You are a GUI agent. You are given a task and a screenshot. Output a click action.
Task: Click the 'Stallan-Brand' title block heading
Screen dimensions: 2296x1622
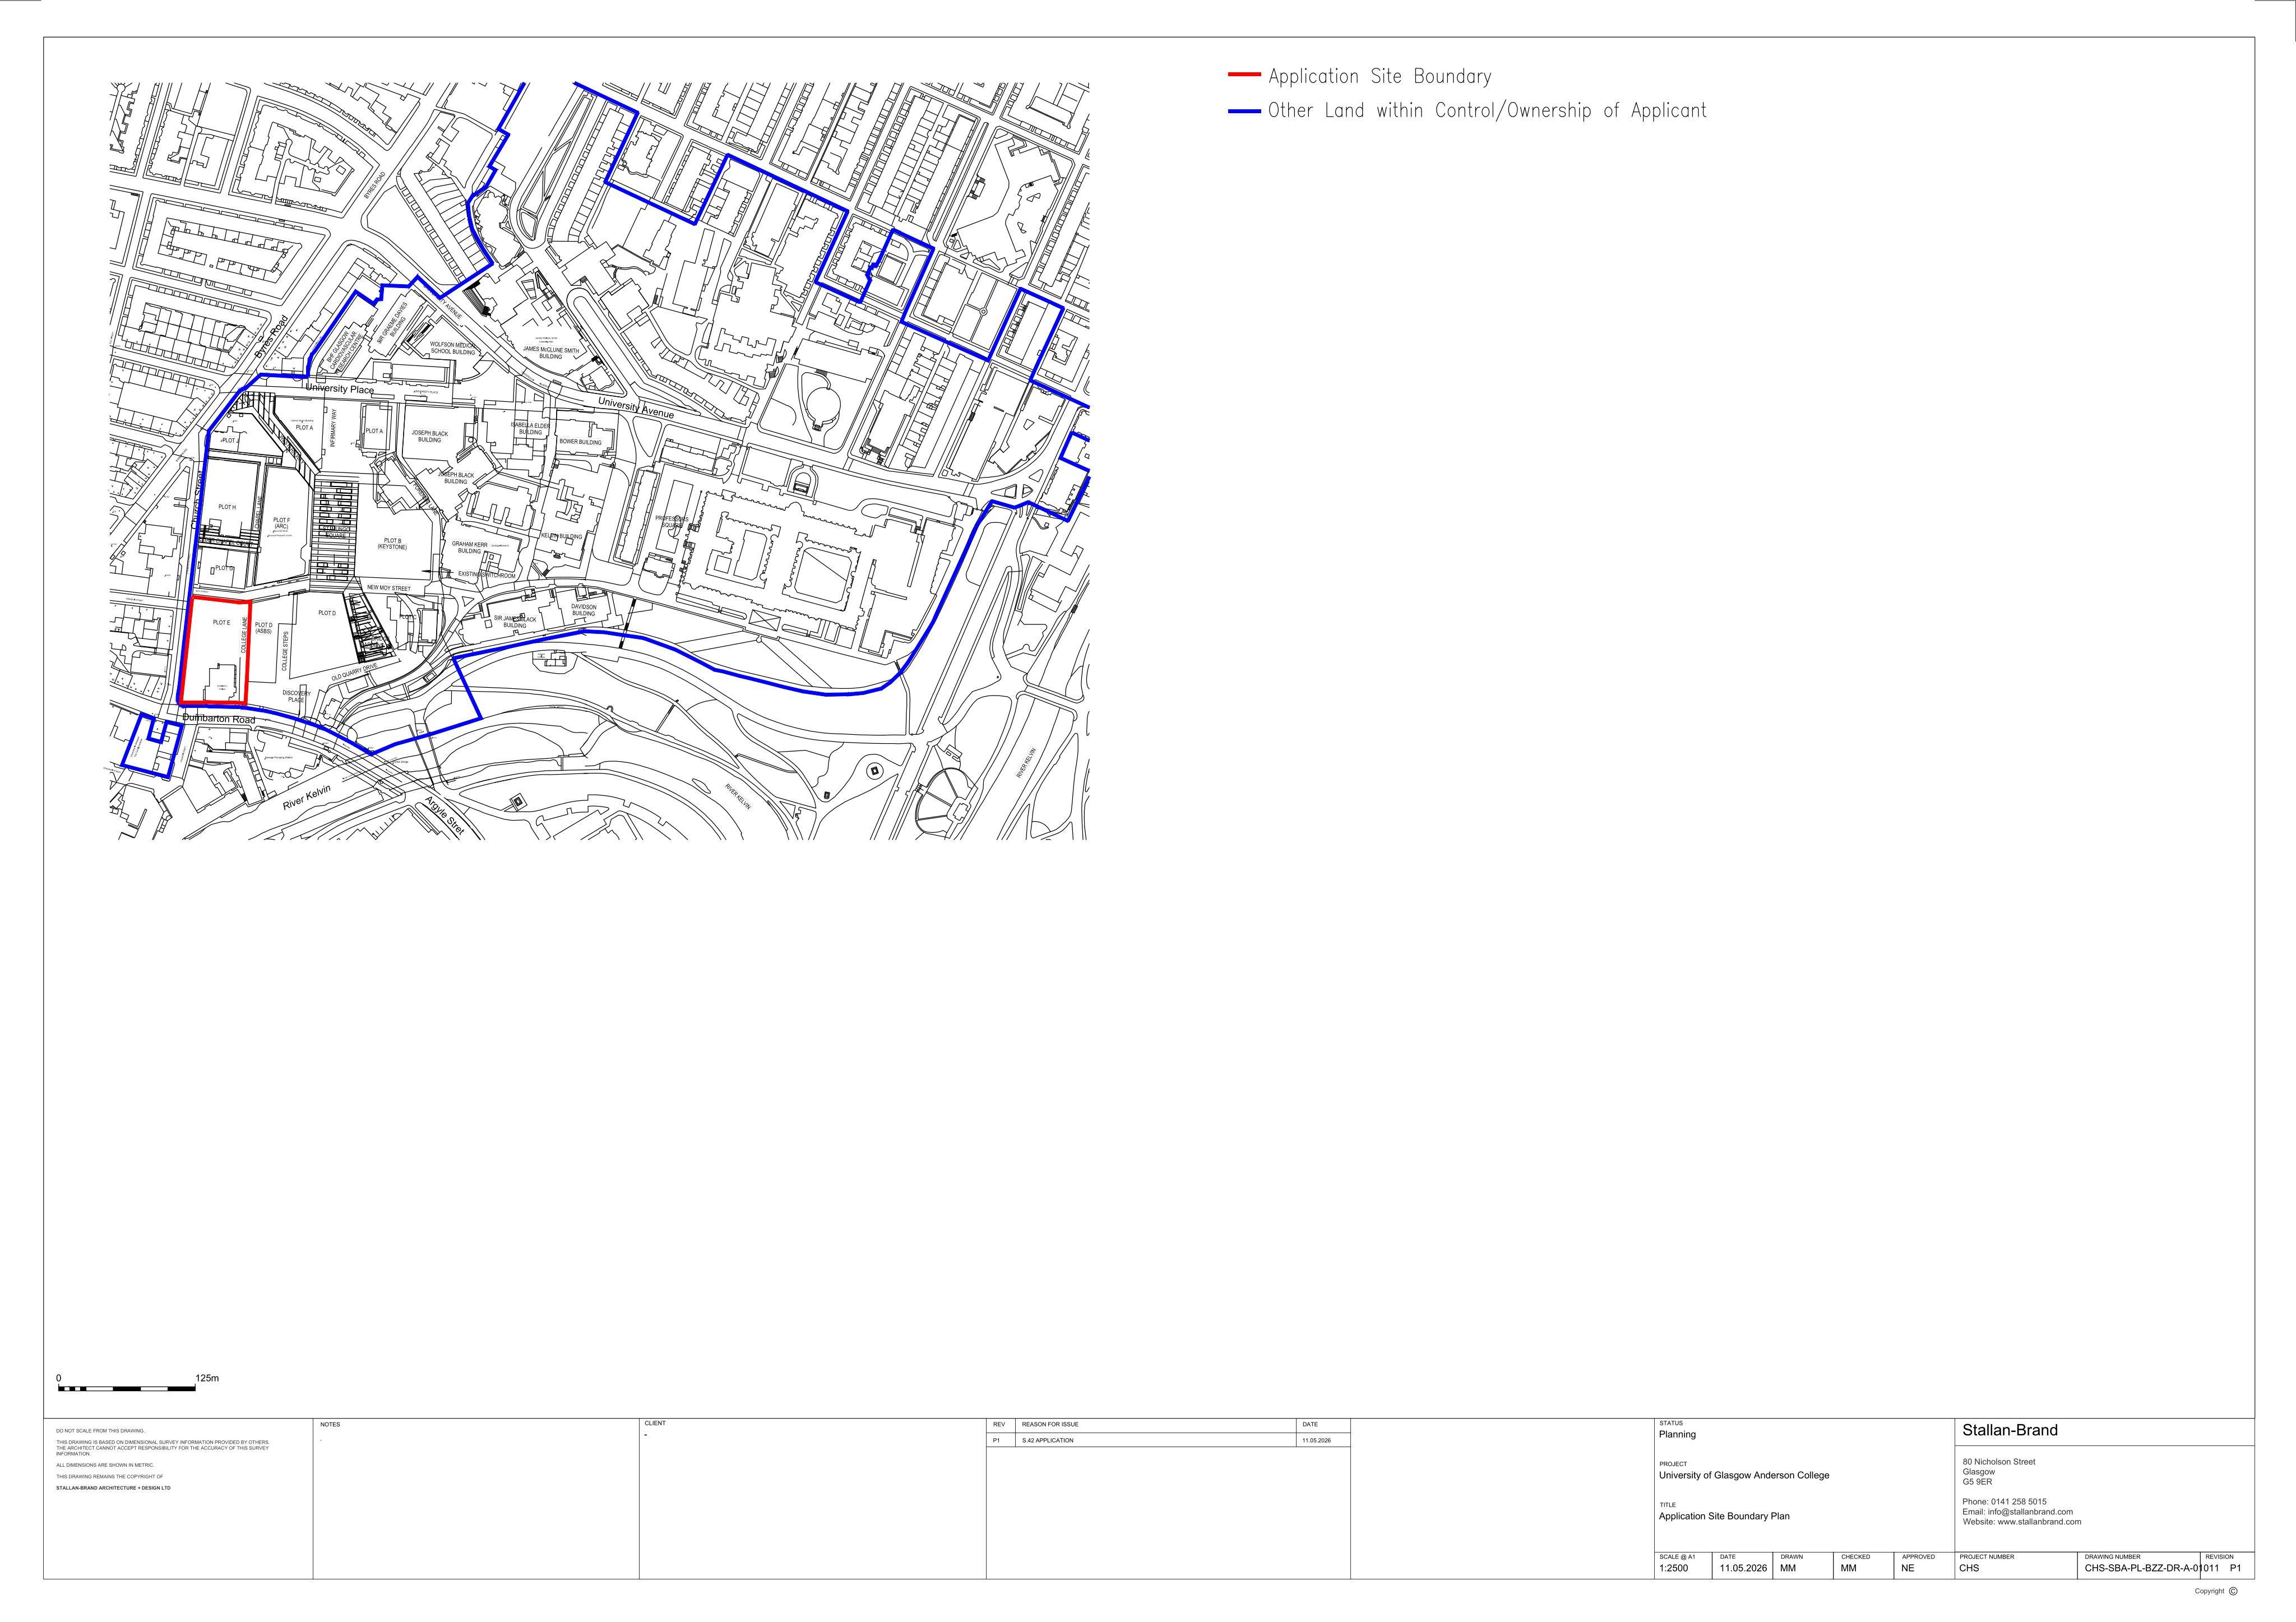(2010, 1431)
